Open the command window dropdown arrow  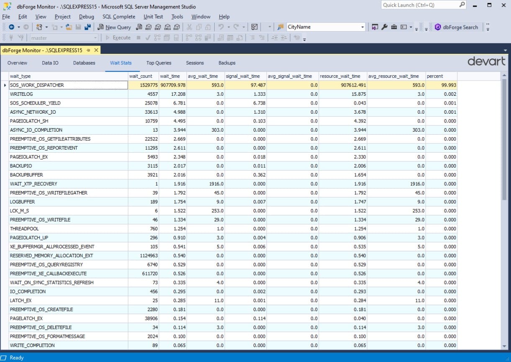click(x=411, y=27)
